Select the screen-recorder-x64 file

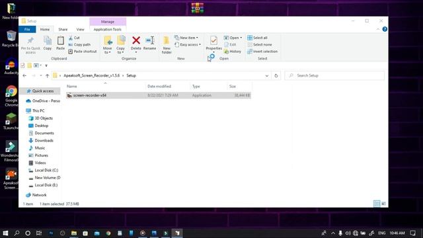tap(159, 95)
